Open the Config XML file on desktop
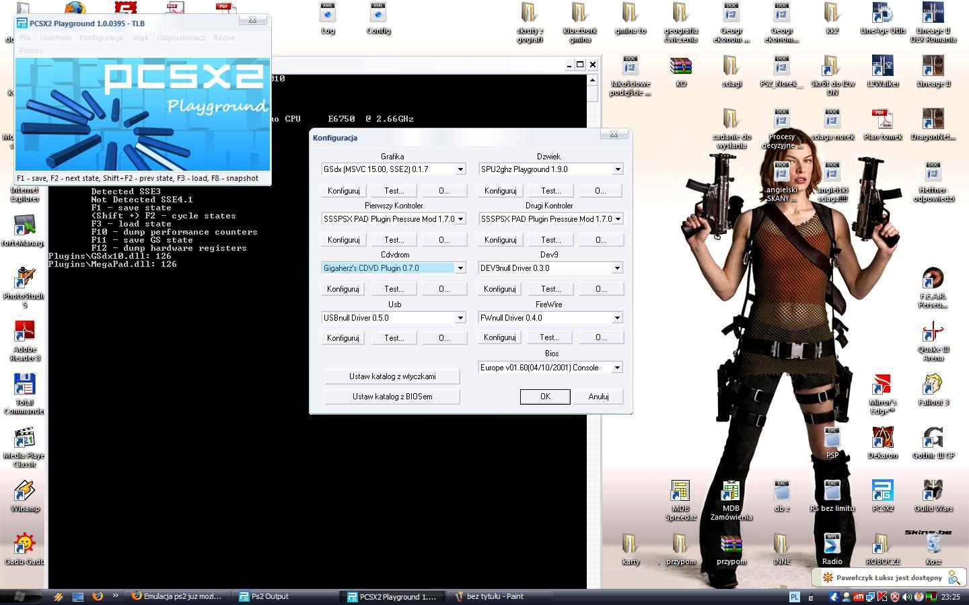 378,18
